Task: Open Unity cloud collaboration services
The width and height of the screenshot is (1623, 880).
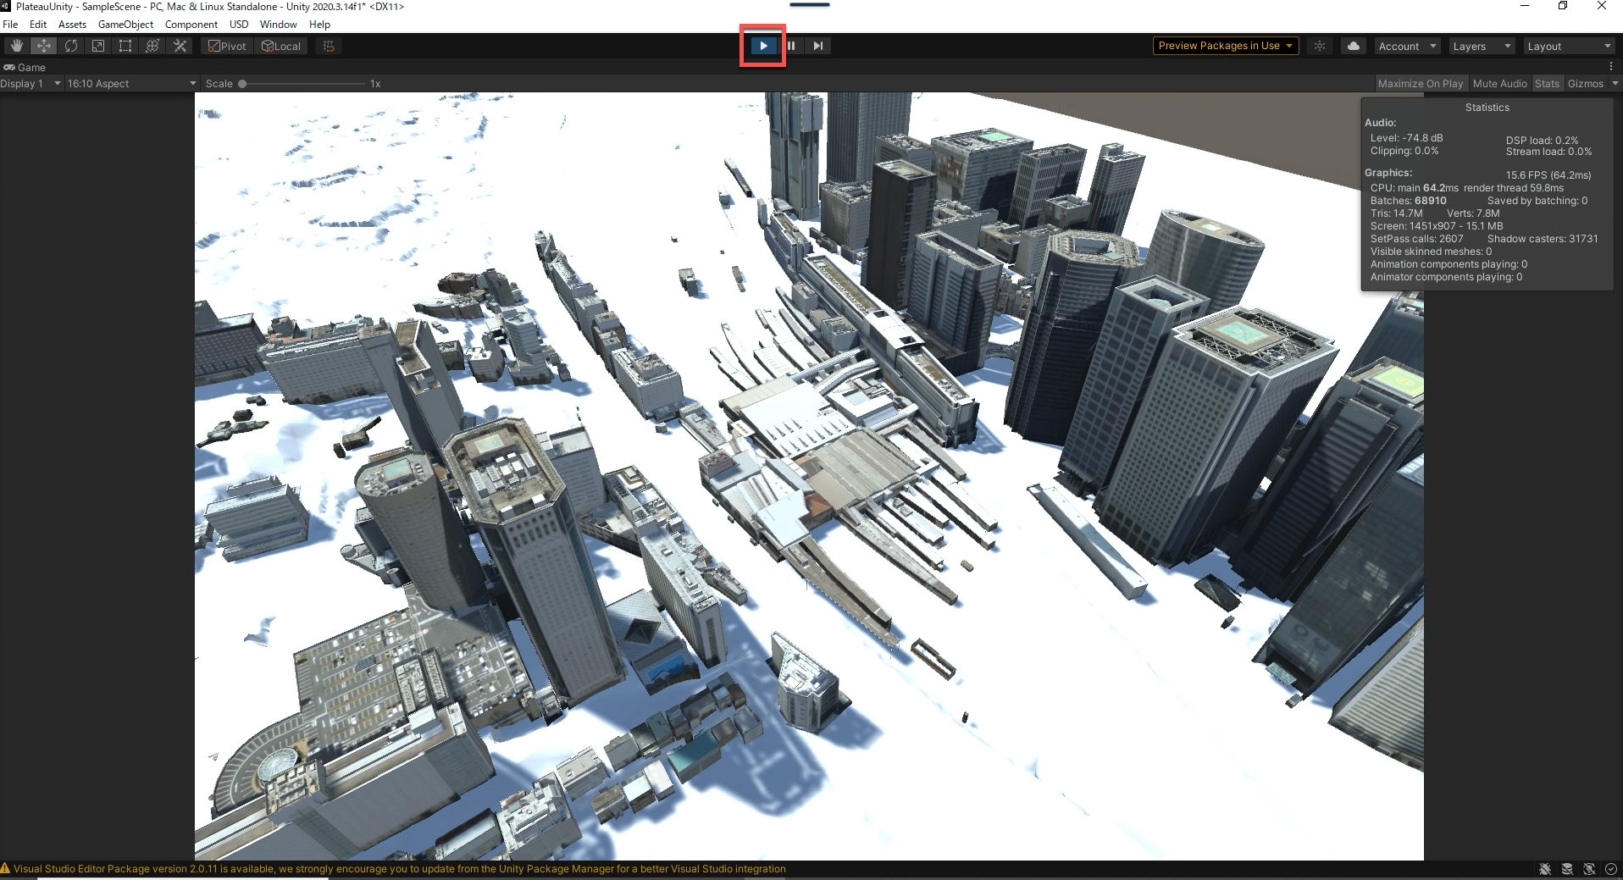Action: pyautogui.click(x=1353, y=46)
